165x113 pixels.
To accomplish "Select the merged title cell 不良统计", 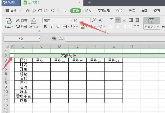I will [69, 56].
